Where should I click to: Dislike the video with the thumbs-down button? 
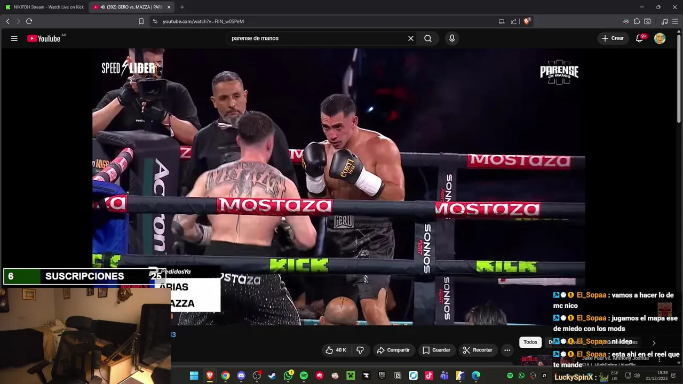pyautogui.click(x=360, y=350)
